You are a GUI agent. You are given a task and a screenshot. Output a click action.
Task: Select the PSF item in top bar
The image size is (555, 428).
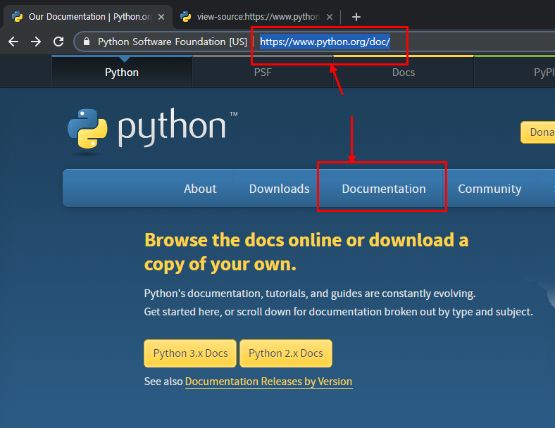pos(263,73)
